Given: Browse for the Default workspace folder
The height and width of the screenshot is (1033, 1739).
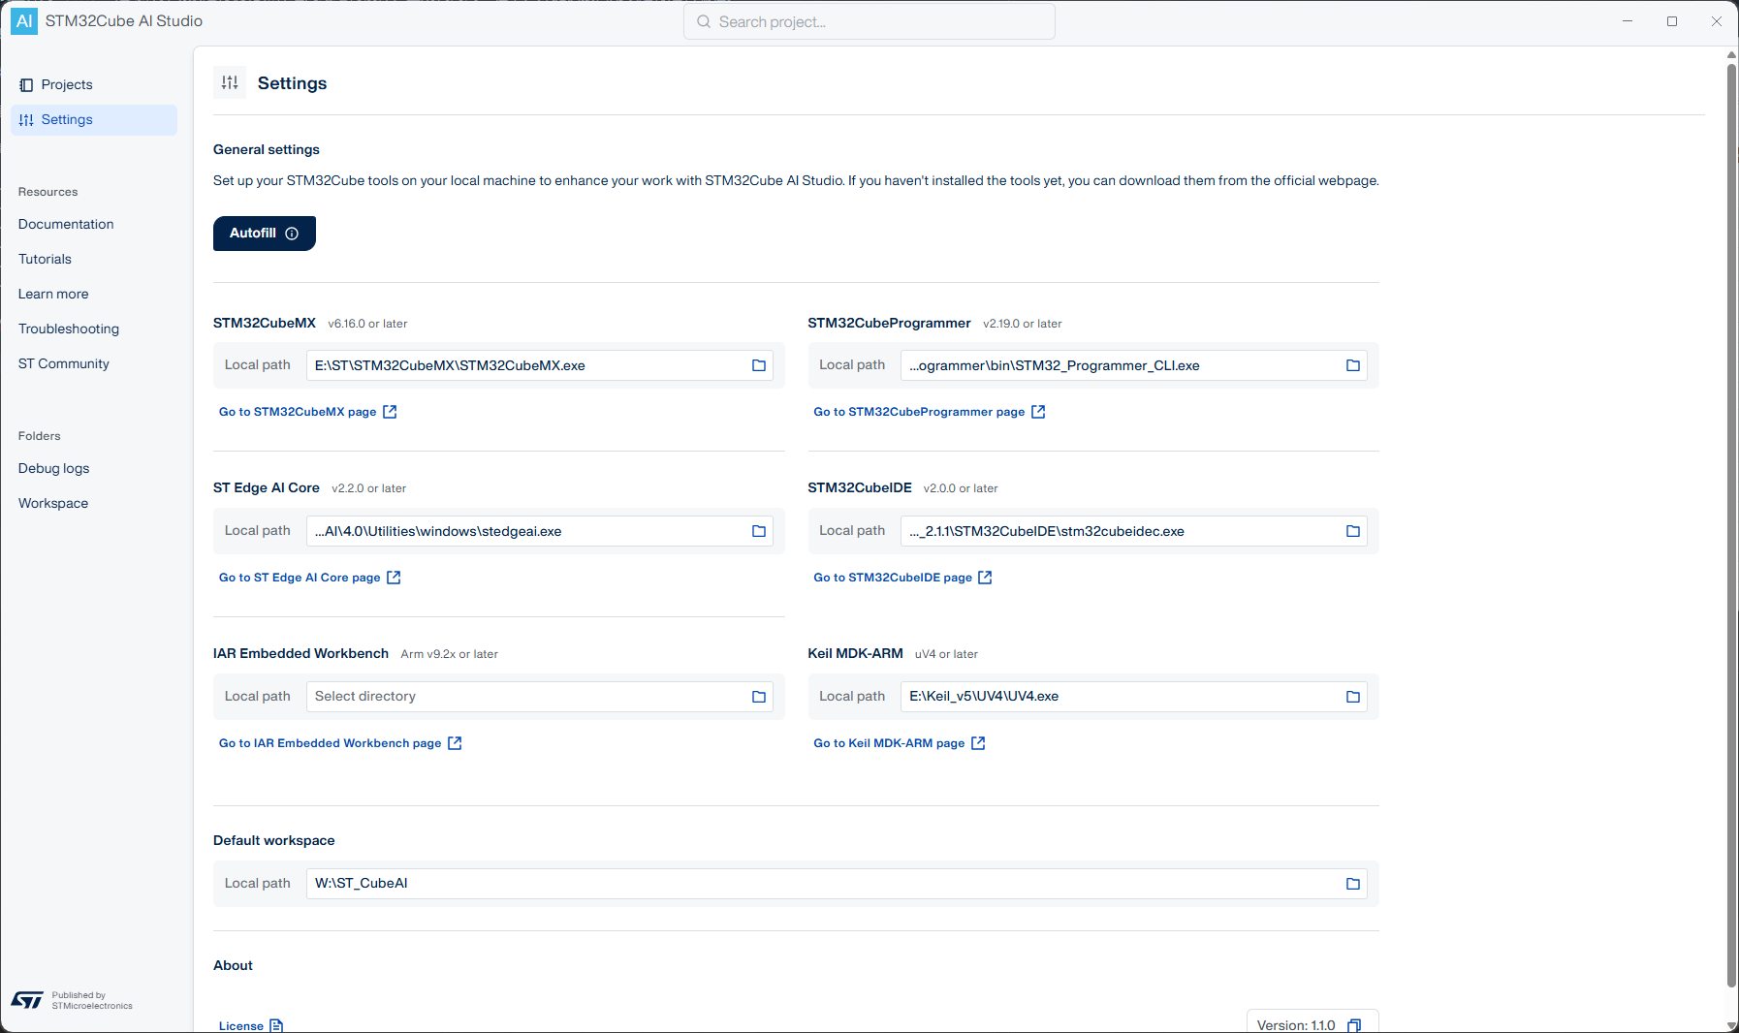Looking at the screenshot, I should point(1353,884).
